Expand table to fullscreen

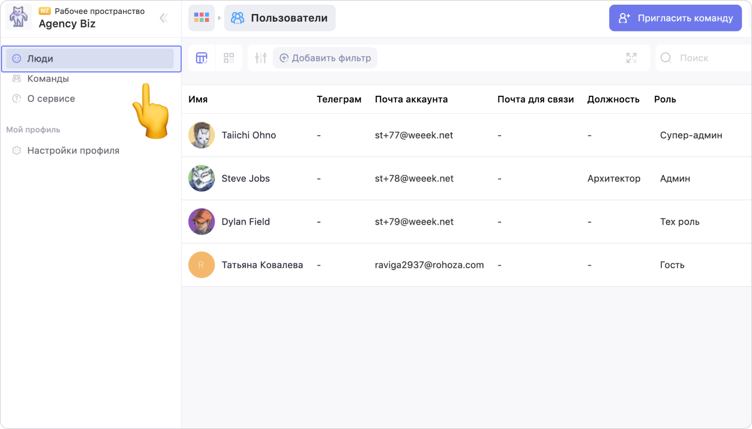[631, 58]
